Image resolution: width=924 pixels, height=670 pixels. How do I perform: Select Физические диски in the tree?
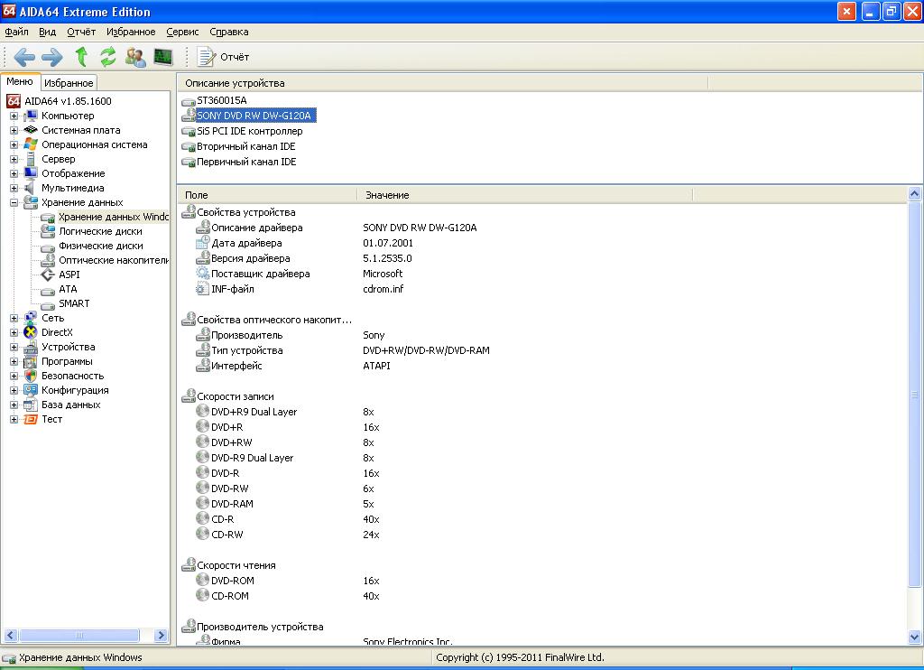(x=101, y=246)
